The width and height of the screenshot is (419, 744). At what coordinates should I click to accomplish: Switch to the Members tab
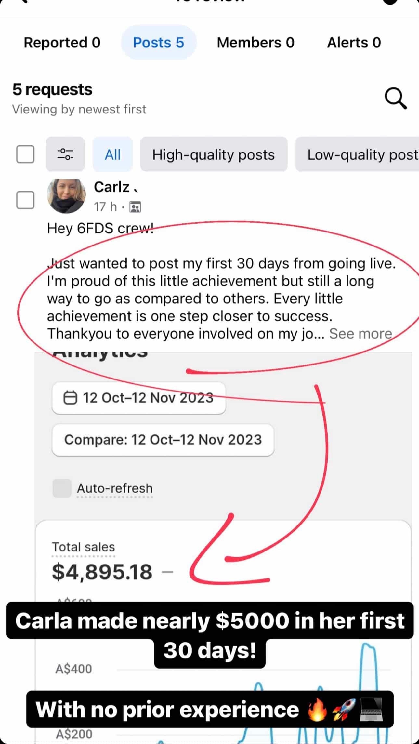tap(255, 43)
